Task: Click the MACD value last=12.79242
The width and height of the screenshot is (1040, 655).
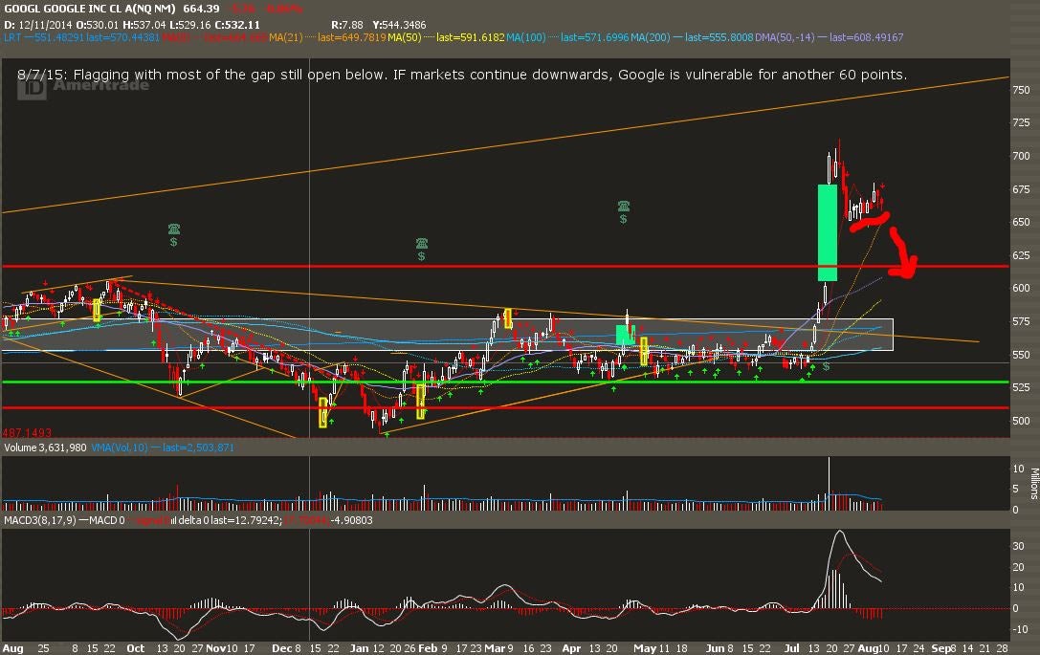Action: click(245, 520)
